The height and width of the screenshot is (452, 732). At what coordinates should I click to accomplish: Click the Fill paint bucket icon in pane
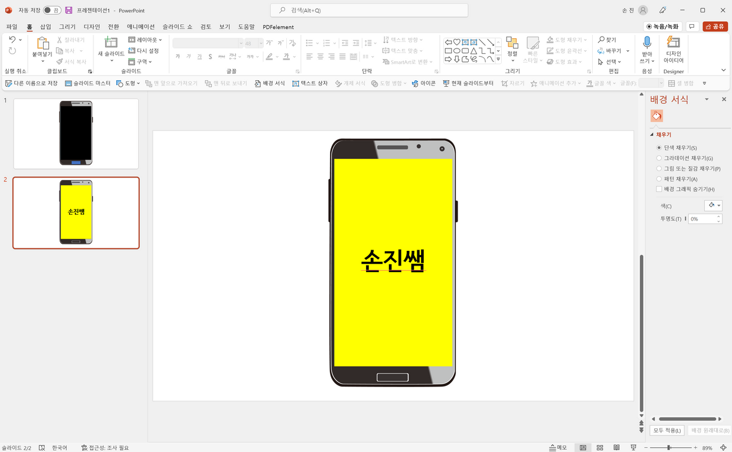click(x=656, y=116)
